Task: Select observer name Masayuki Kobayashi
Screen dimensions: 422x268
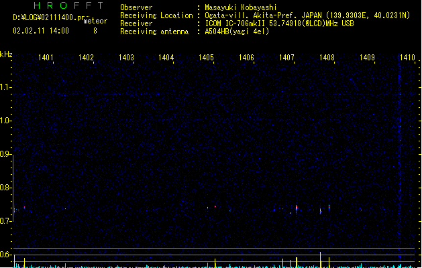Action: [241, 7]
